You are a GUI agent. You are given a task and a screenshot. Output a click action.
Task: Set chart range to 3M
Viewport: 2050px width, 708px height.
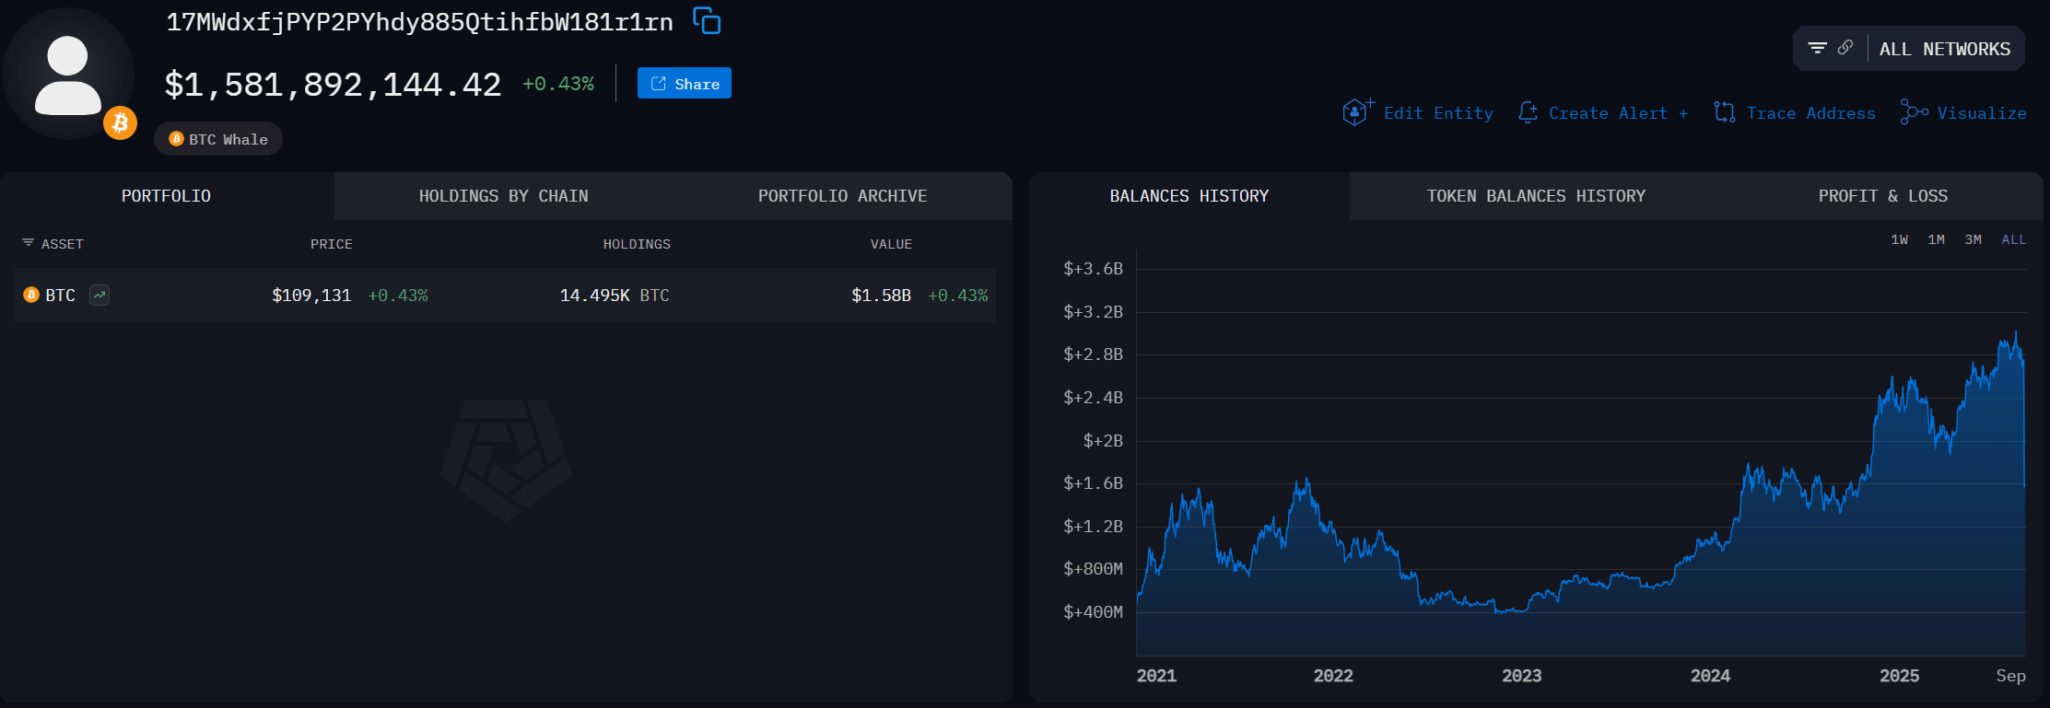click(1973, 239)
